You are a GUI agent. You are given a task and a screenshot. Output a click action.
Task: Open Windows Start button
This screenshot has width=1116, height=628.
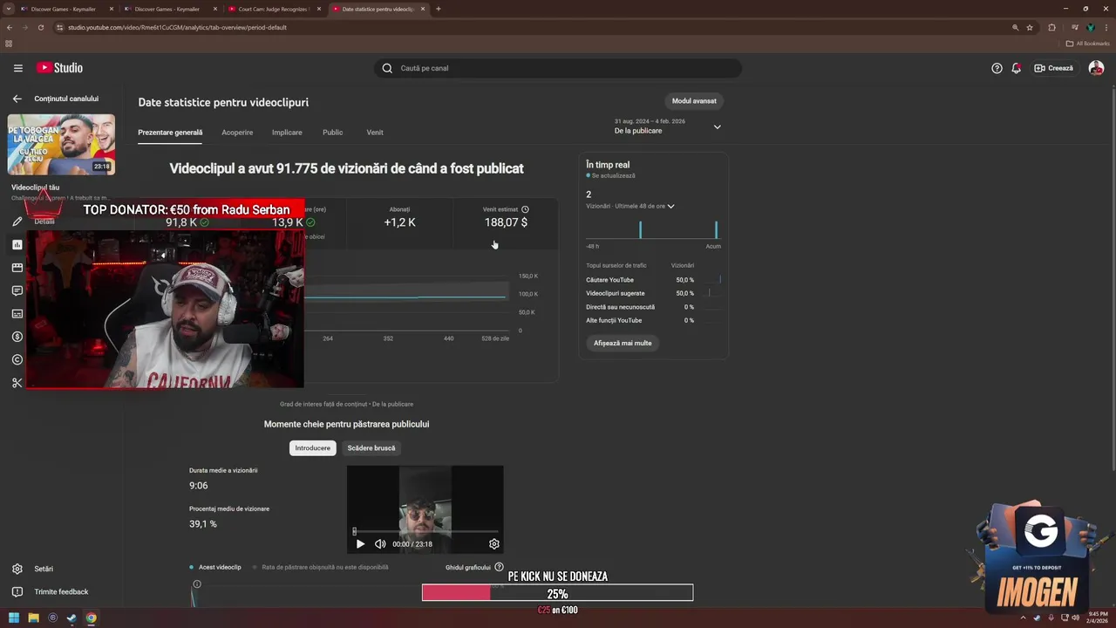(x=14, y=618)
